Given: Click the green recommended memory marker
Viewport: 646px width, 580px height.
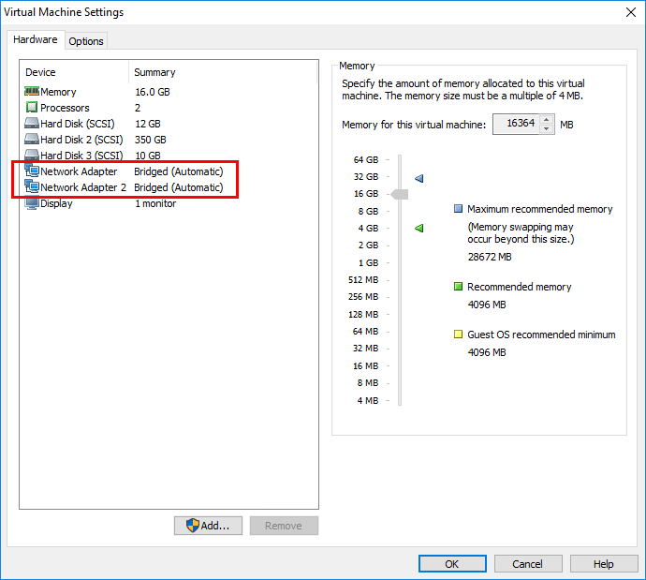Looking at the screenshot, I should coord(419,228).
